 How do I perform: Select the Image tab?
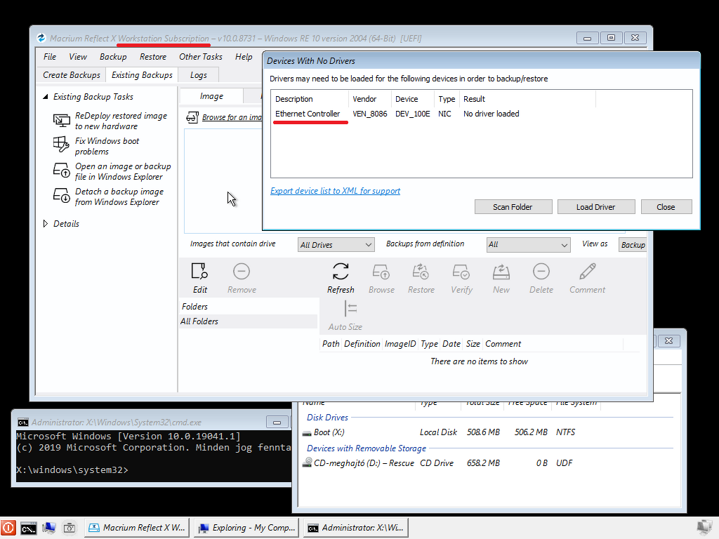point(211,96)
